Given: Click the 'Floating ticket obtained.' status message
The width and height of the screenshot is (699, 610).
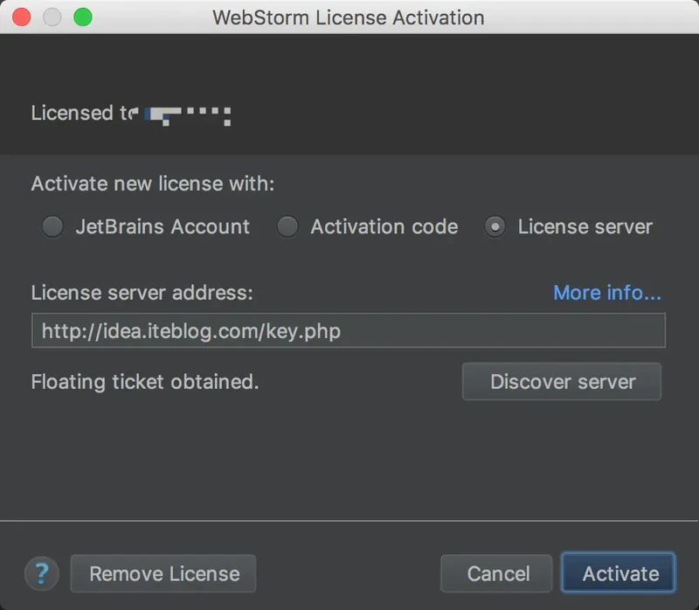Looking at the screenshot, I should [145, 382].
